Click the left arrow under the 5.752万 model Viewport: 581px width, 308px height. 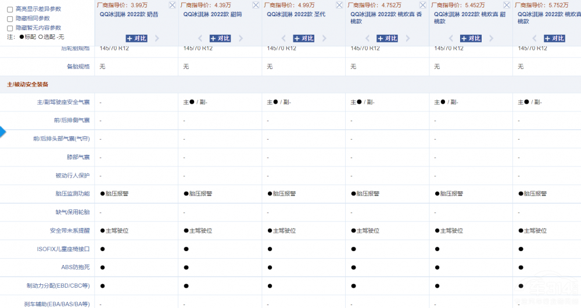click(535, 38)
